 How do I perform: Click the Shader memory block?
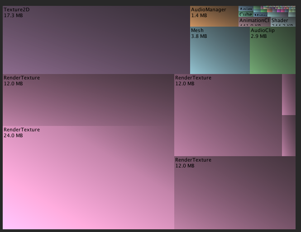283,22
